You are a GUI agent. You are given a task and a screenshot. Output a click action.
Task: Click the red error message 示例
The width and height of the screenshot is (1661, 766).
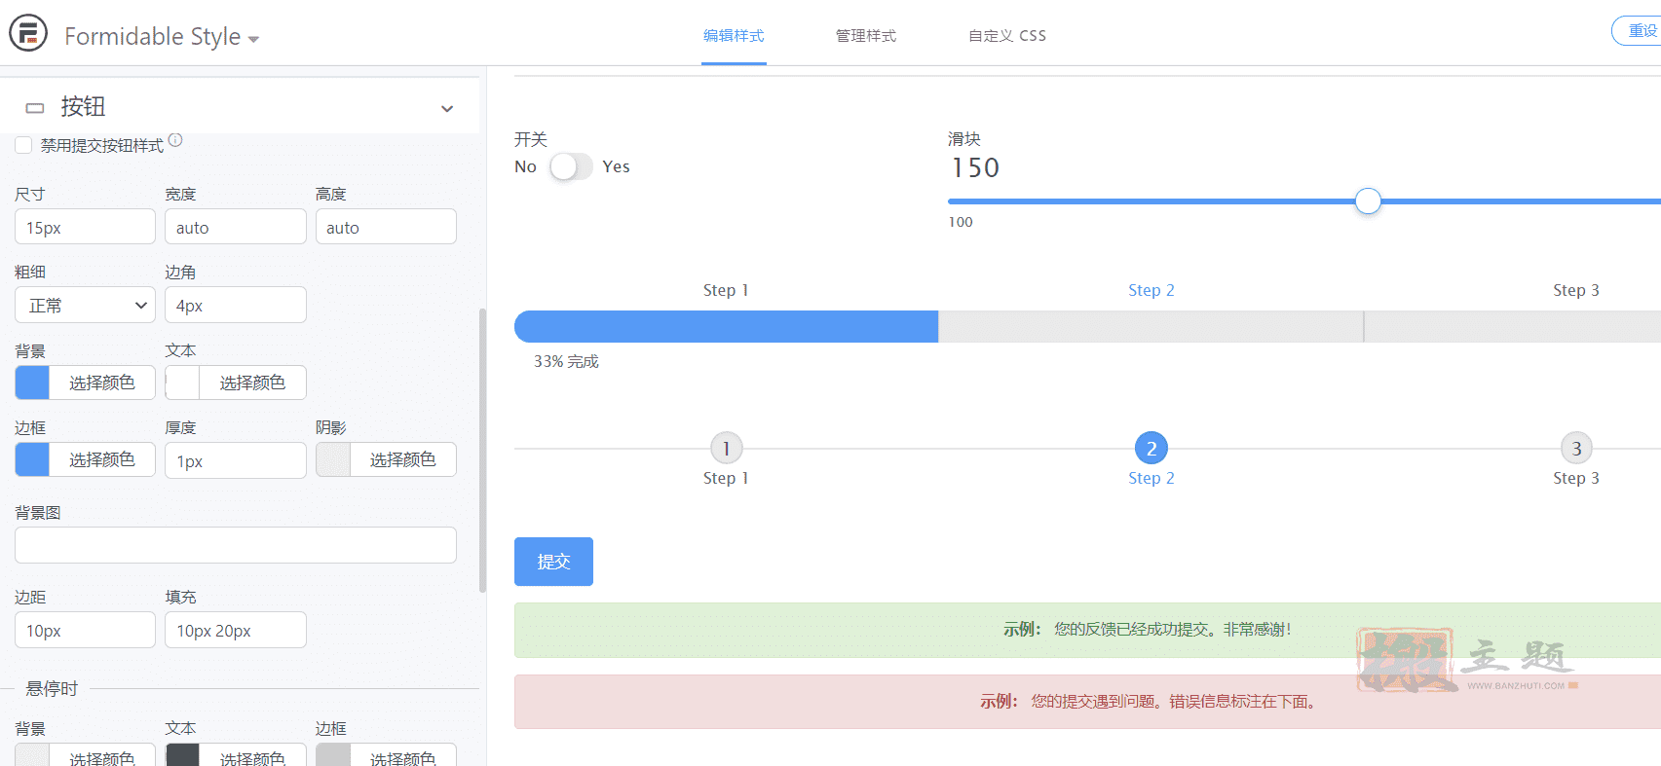click(1087, 702)
